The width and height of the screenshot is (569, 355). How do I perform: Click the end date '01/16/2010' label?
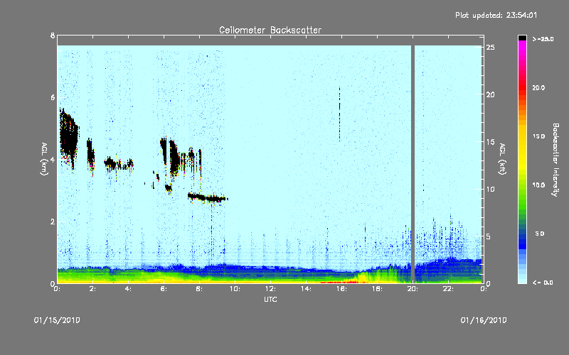[484, 320]
